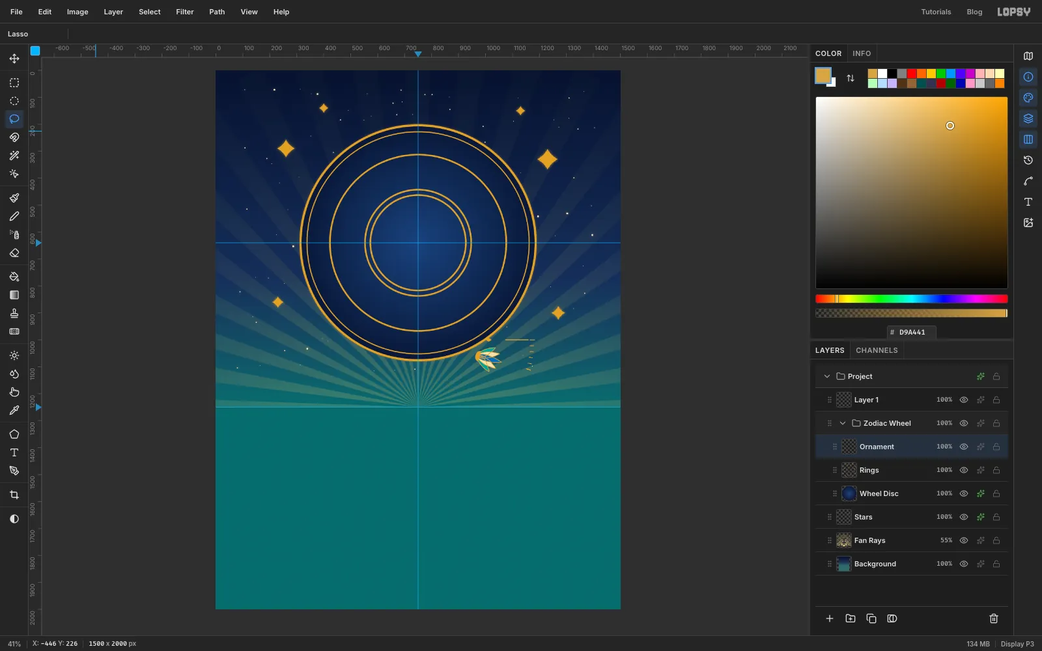Select the Rectangular Marquee tool
This screenshot has height=651, width=1042.
(x=14, y=83)
